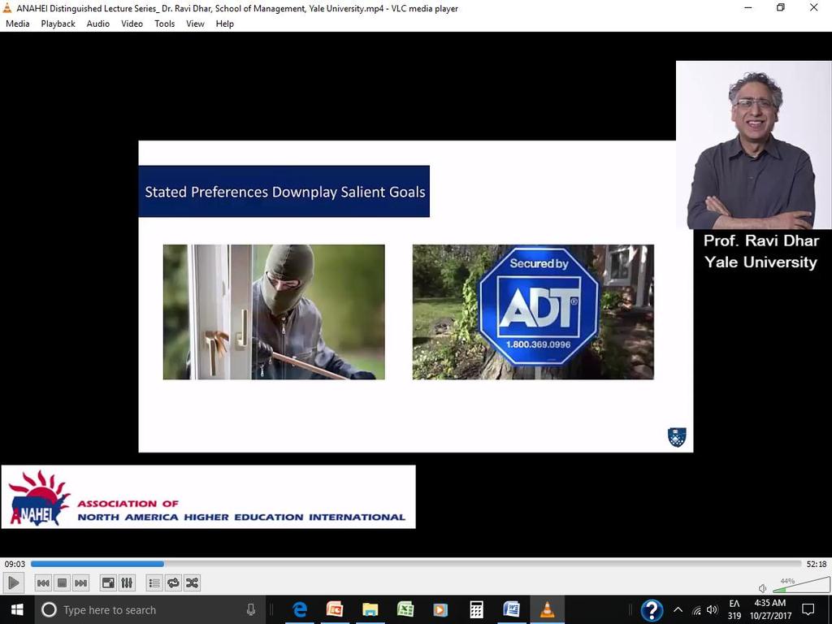Click the VLC cone icon in title bar
Screen dimensions: 832x624
click(x=7, y=8)
